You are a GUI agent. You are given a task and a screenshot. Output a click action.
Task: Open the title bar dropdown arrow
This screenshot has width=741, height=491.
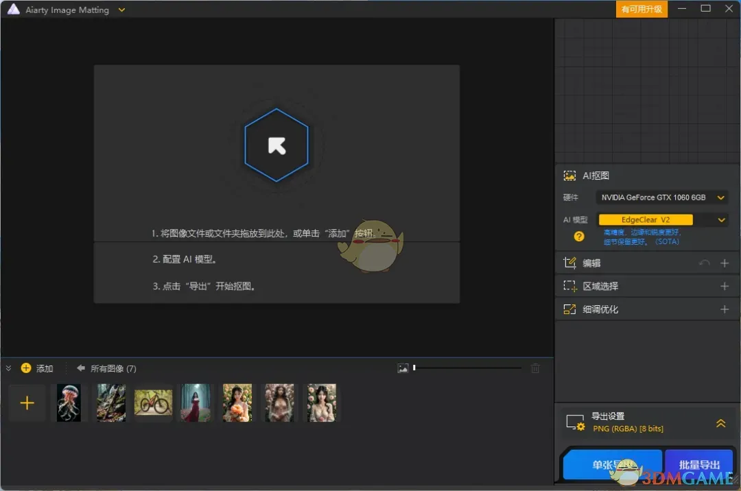121,10
